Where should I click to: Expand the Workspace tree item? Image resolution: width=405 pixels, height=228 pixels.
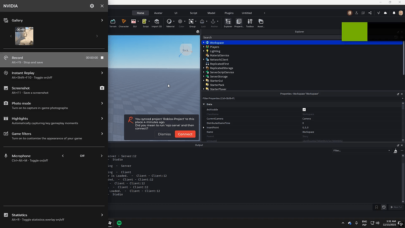coord(204,42)
